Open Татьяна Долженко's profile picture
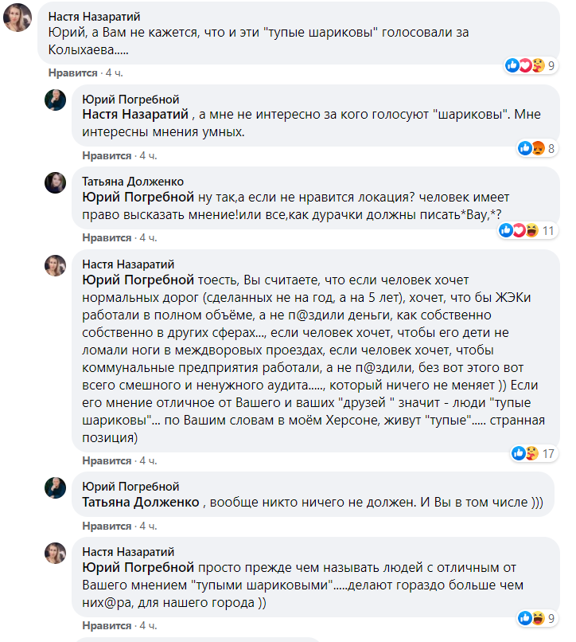 (x=55, y=184)
